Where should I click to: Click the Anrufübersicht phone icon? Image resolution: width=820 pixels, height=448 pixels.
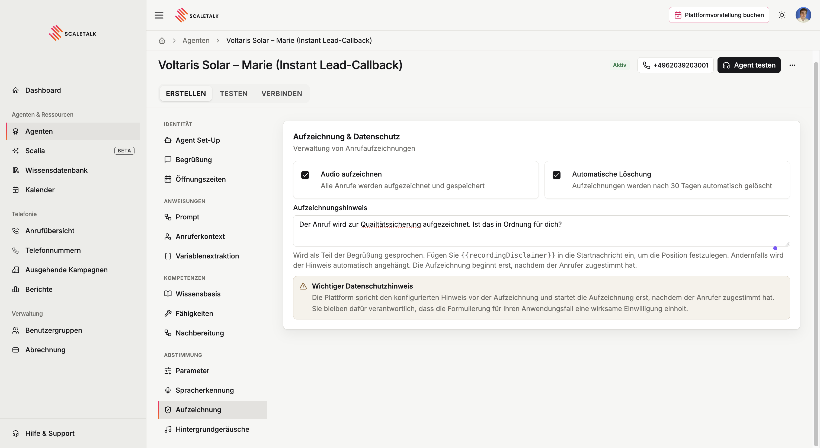16,231
